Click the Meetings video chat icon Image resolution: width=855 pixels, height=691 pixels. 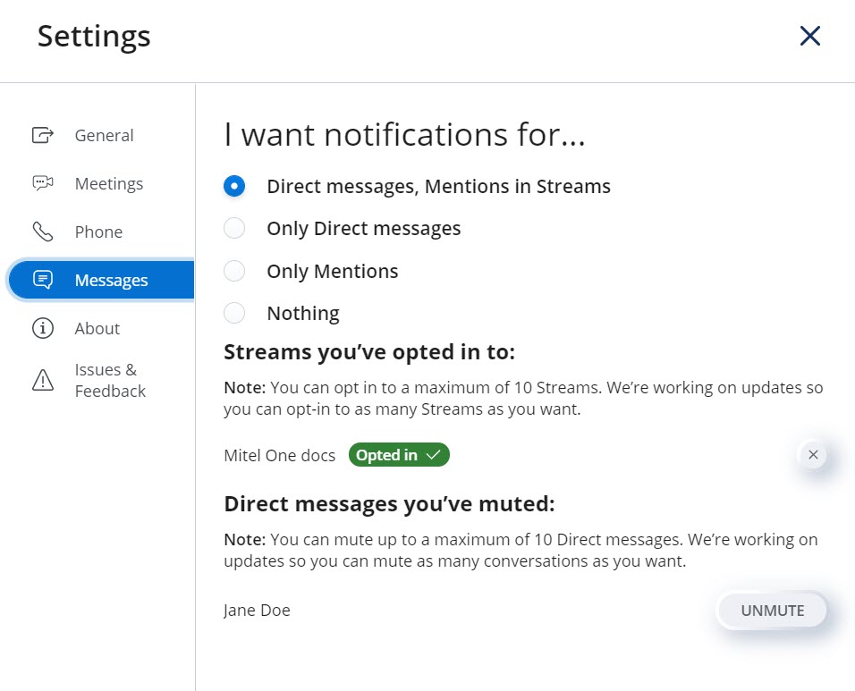(x=43, y=183)
